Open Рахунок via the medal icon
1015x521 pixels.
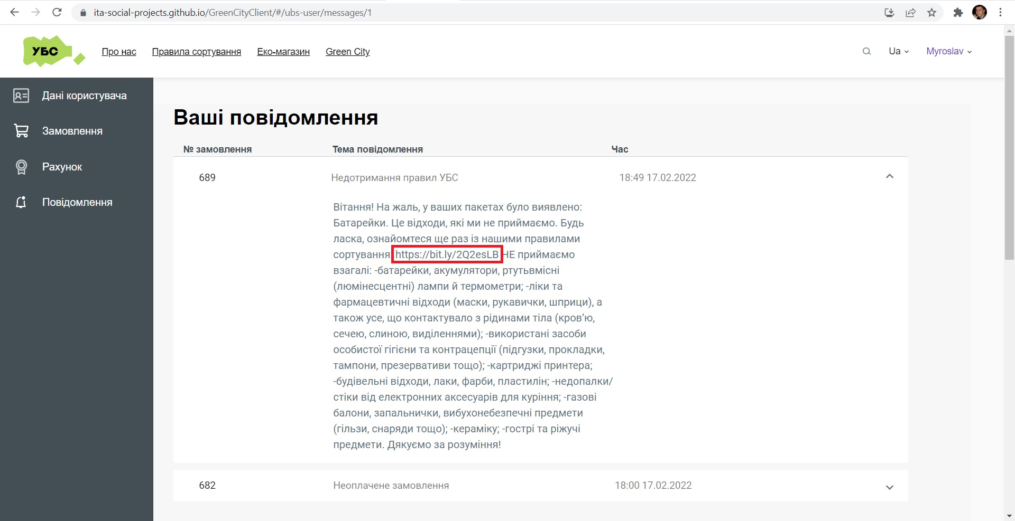click(x=21, y=166)
